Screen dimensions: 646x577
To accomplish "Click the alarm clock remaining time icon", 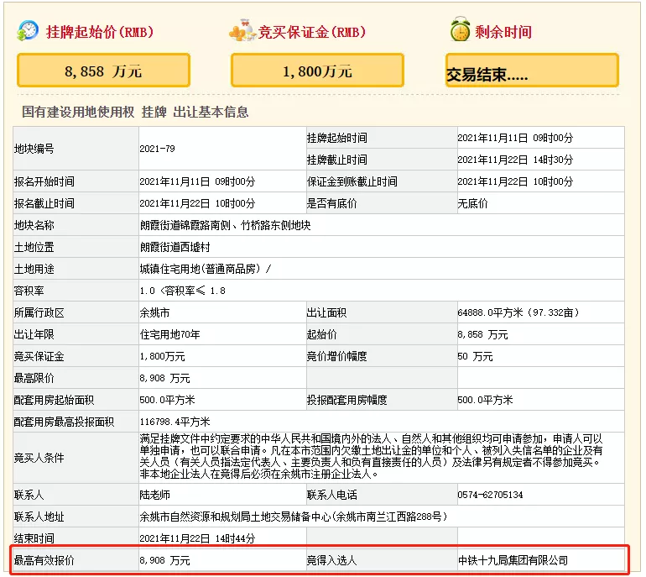I will click(460, 29).
